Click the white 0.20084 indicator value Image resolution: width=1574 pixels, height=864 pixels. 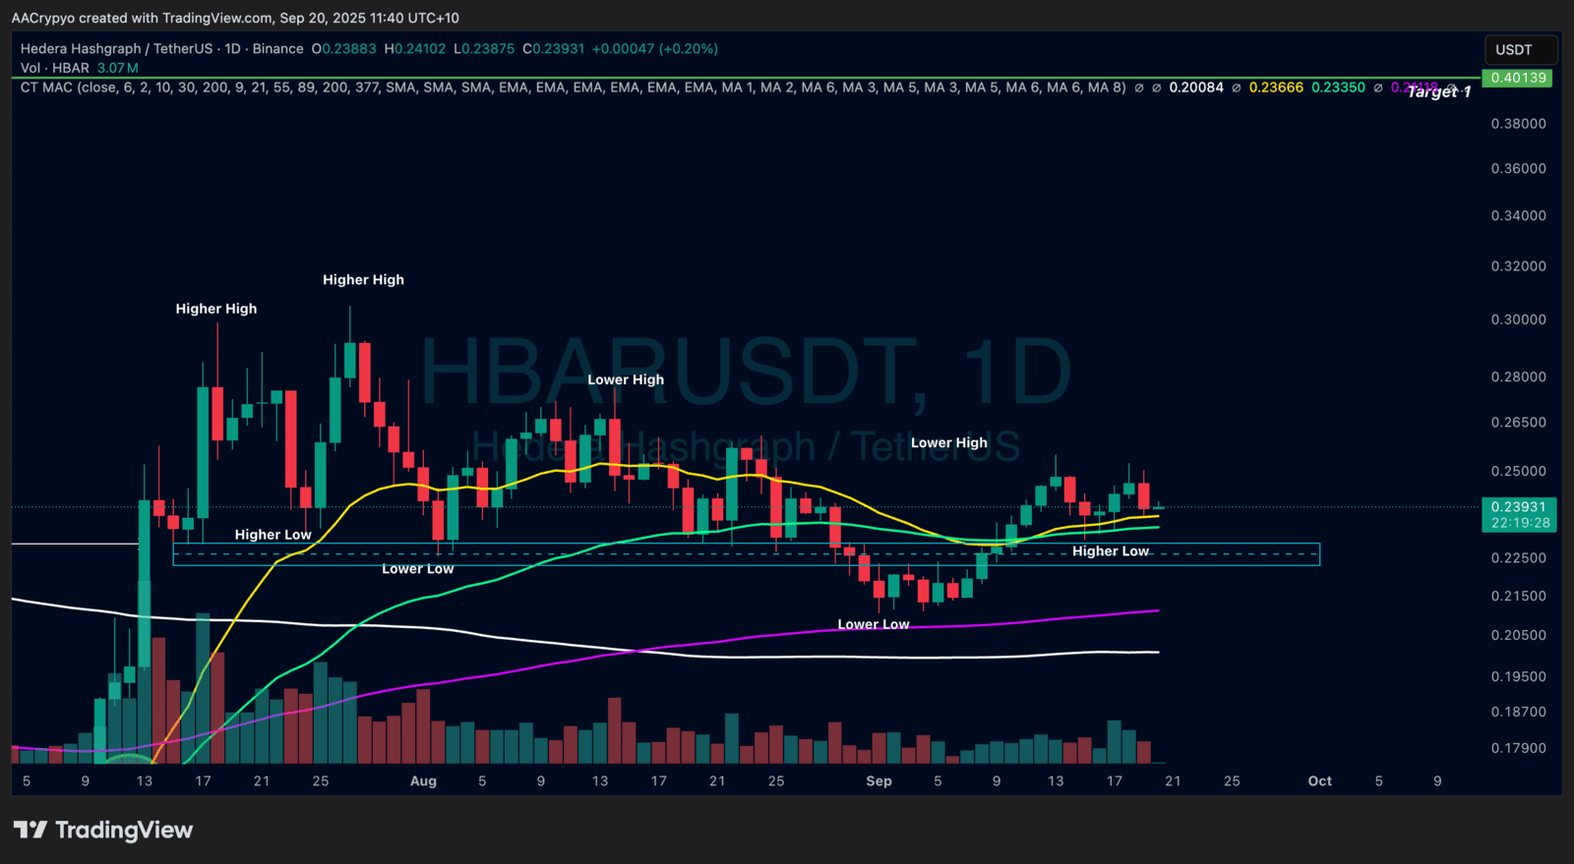tap(1196, 87)
